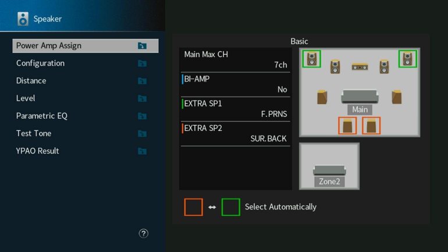Screen dimensions: 448x252
Task: Click the Main room sofa icon
Action: click(360, 96)
